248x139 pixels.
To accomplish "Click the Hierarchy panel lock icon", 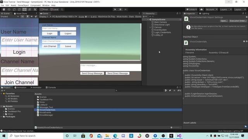I will [177, 14].
